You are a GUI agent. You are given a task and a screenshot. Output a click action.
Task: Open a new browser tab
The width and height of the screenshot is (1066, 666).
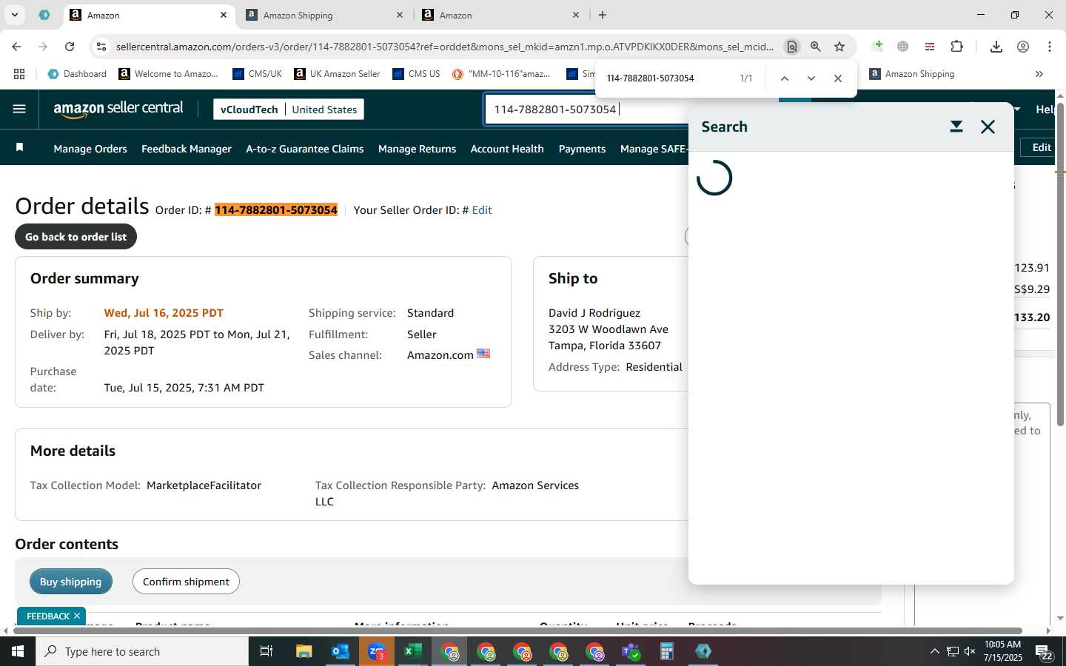coord(603,15)
